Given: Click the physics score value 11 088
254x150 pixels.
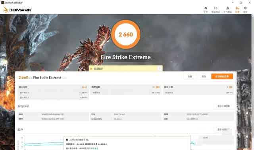Looking at the screenshot, I should [156, 87].
